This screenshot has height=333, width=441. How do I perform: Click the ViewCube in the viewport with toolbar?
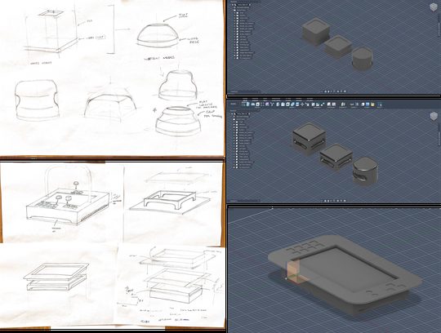434,116
